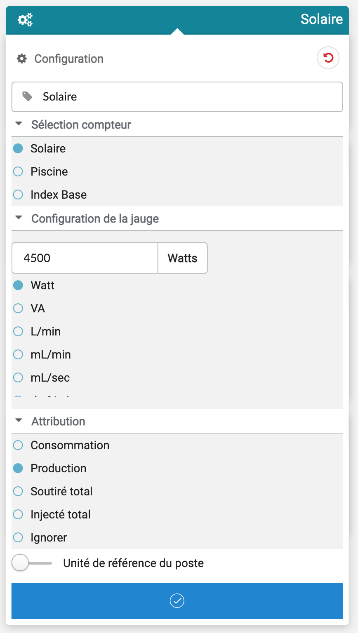Image resolution: width=358 pixels, height=633 pixels.
Task: Set attribution to Consommation
Action: (18, 445)
